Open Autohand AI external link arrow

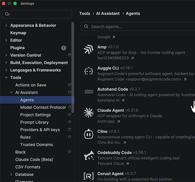[123, 100]
